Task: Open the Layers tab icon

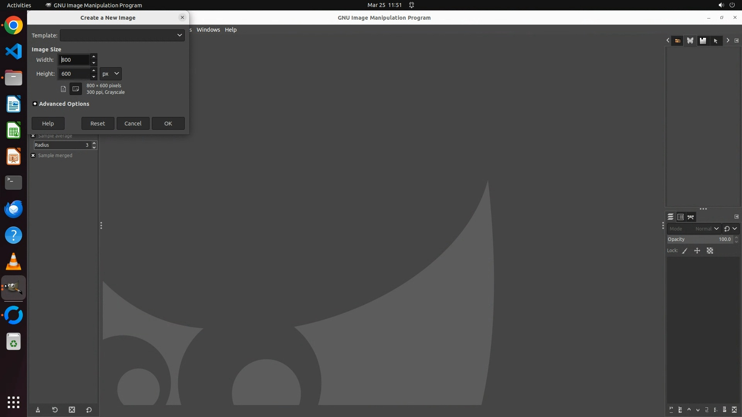Action: coord(671,217)
